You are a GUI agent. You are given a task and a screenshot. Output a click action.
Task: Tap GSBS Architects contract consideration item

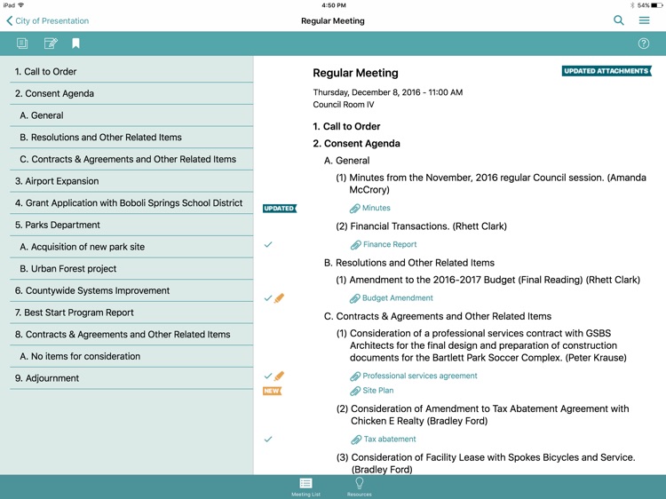tap(481, 345)
